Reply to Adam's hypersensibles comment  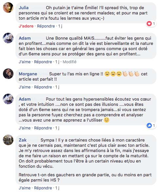43,128
